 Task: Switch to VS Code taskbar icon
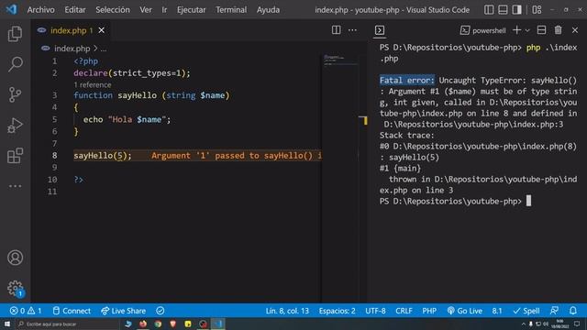[218, 324]
